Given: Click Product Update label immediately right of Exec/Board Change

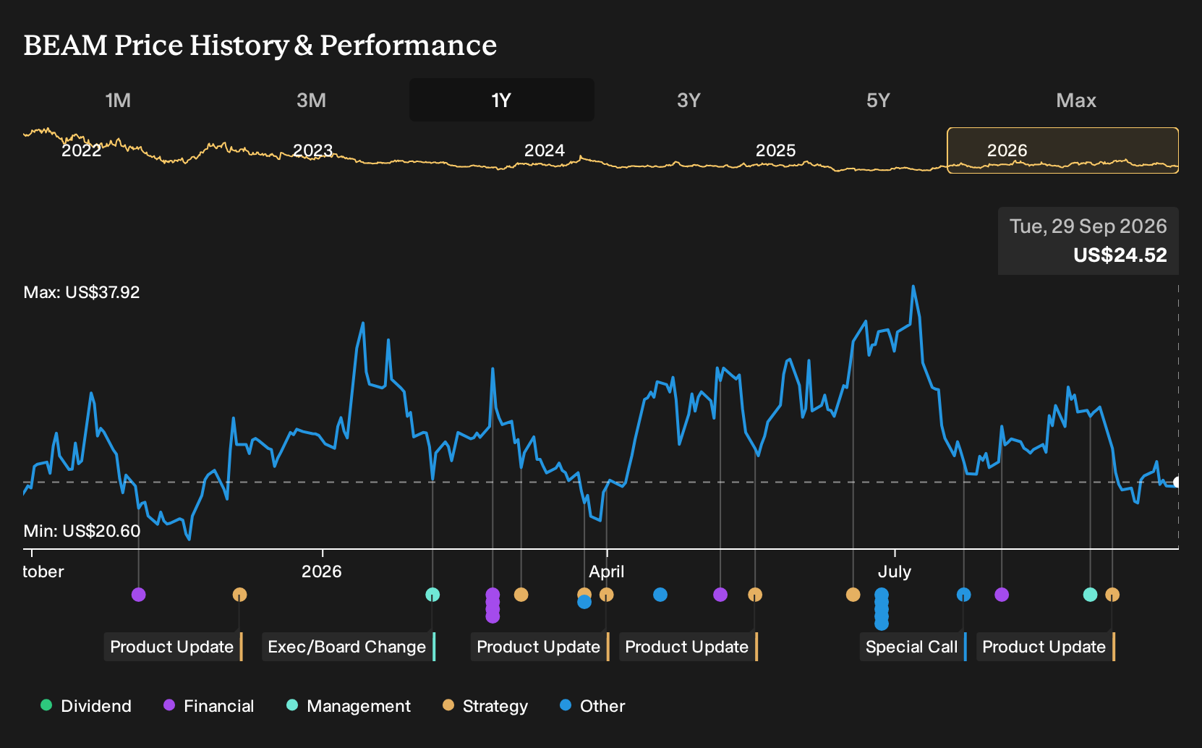Looking at the screenshot, I should [x=540, y=647].
